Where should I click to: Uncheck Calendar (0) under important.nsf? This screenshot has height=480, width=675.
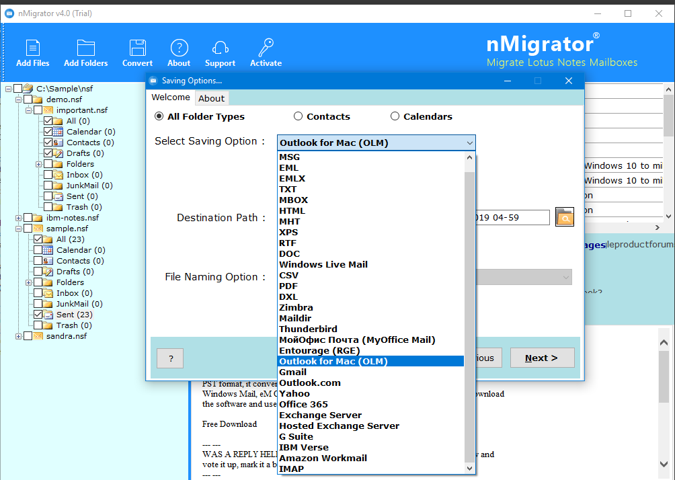(48, 132)
